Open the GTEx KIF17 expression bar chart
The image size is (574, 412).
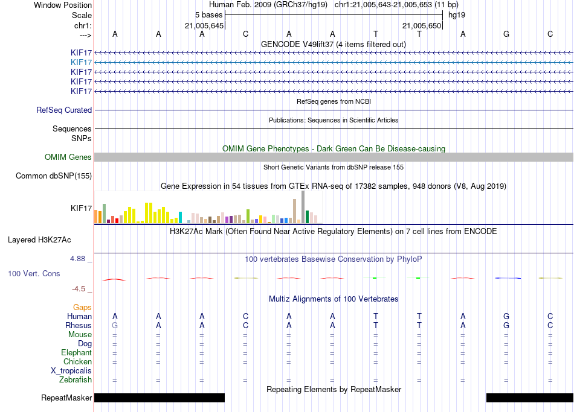click(208, 207)
